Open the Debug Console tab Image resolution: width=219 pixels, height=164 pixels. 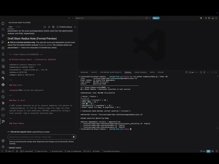point(141,72)
